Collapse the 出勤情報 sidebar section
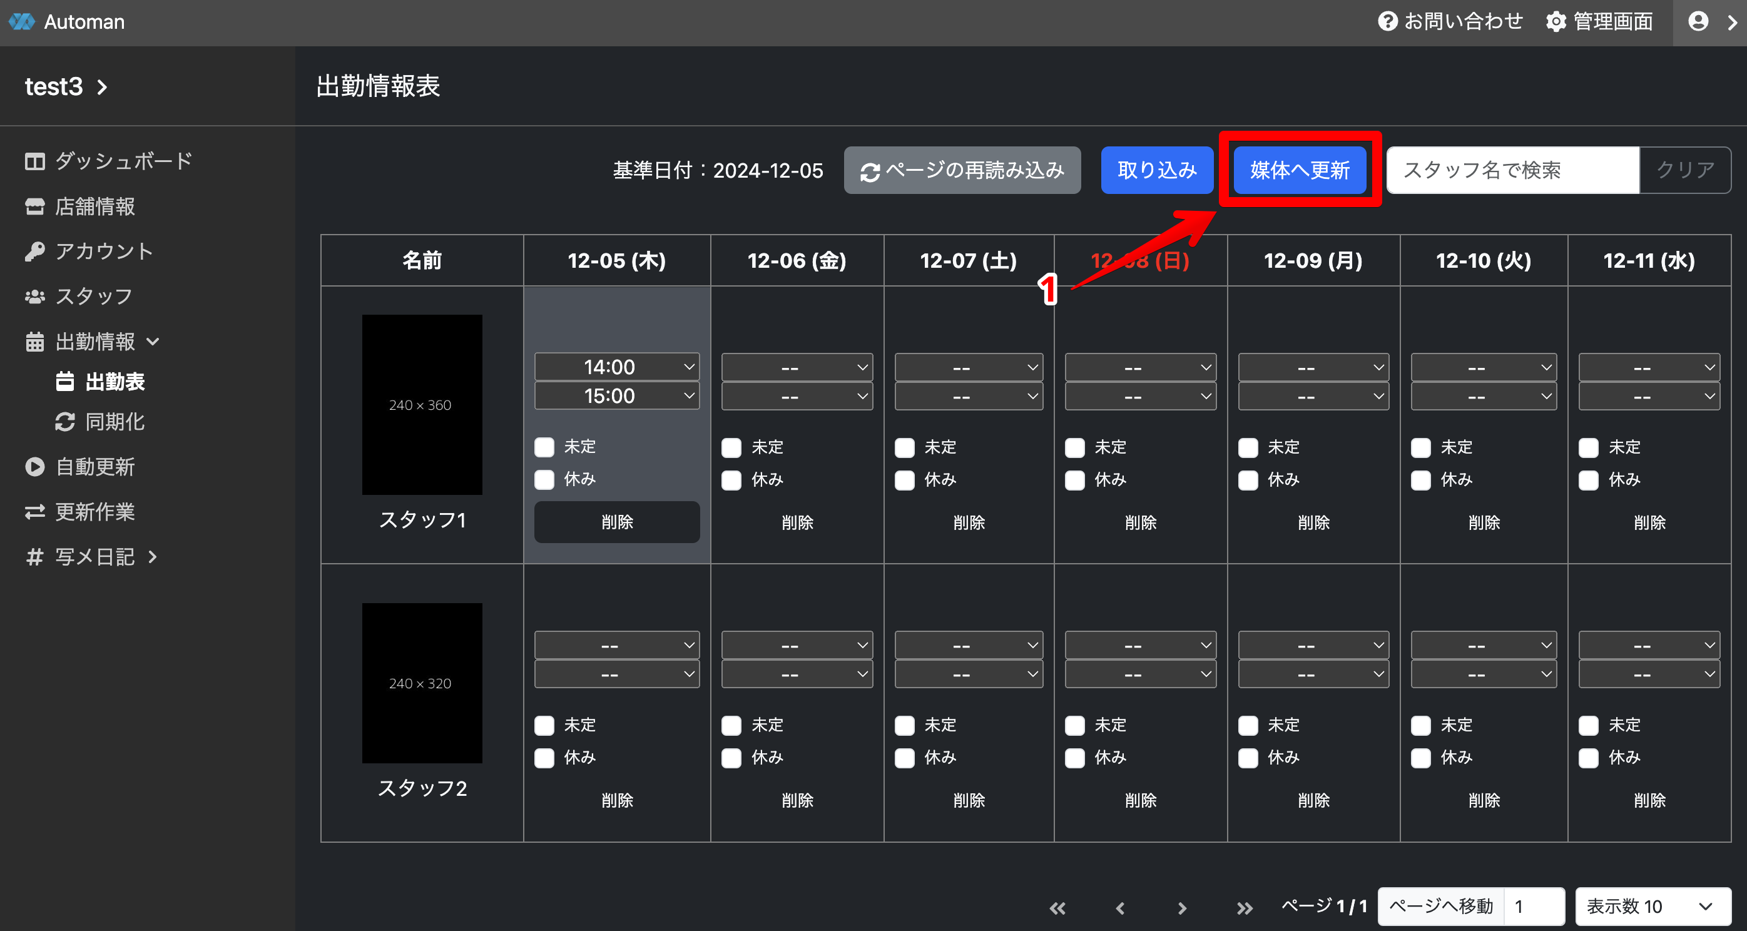1747x931 pixels. coord(95,342)
